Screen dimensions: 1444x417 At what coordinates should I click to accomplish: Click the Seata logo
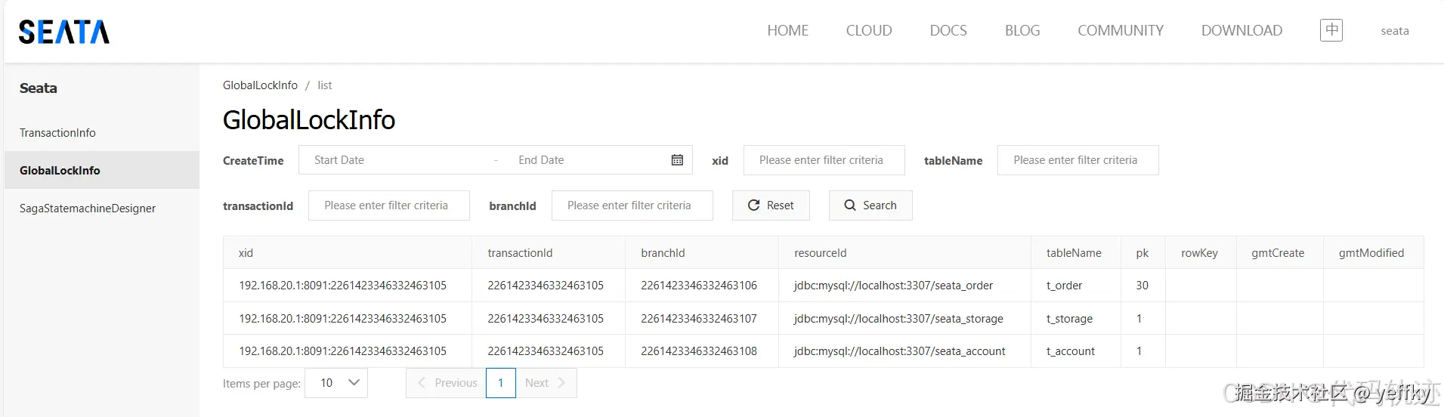click(x=64, y=32)
